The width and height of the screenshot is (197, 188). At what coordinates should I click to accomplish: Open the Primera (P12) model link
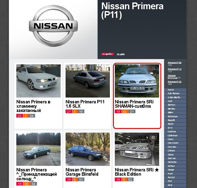[x=175, y=82]
